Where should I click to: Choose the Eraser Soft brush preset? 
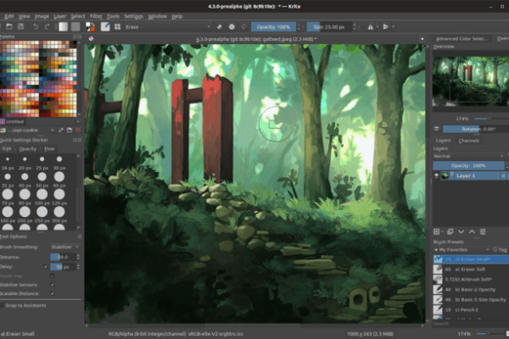coord(471,270)
